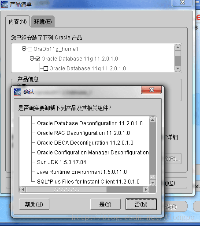
Task: Toggle the OraDb11g_home1 checkbox
Action: (30, 49)
